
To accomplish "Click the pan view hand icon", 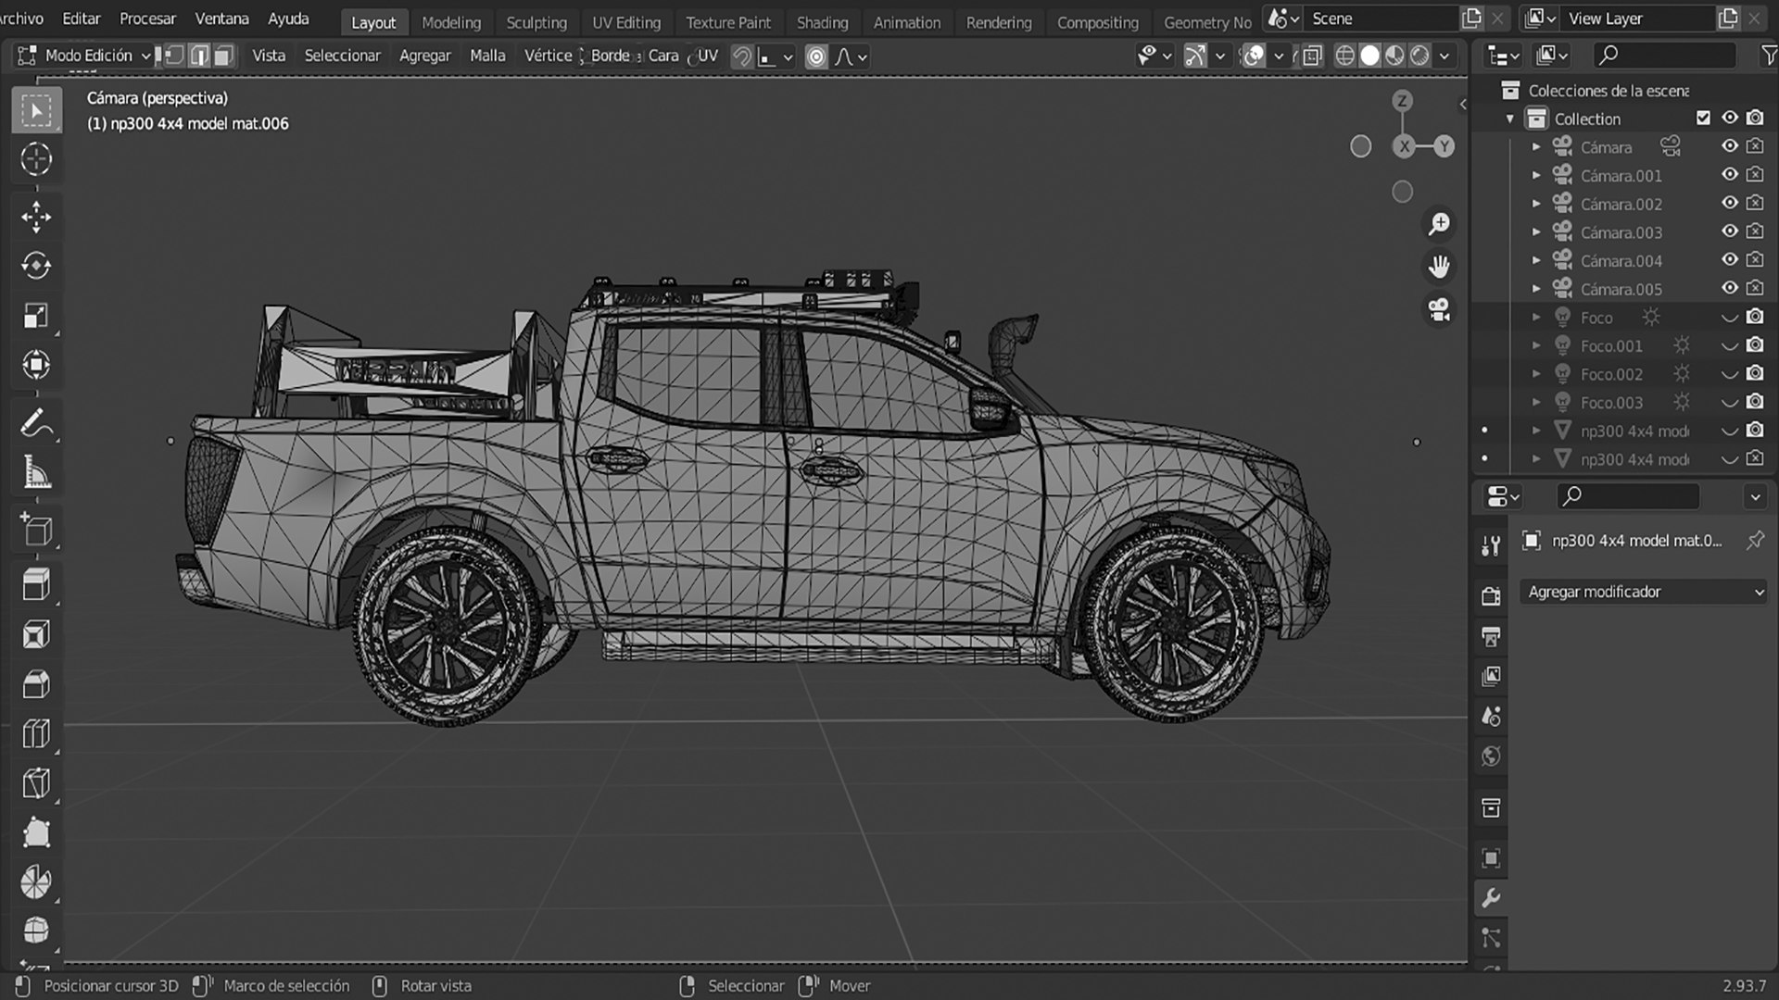I will [1439, 267].
